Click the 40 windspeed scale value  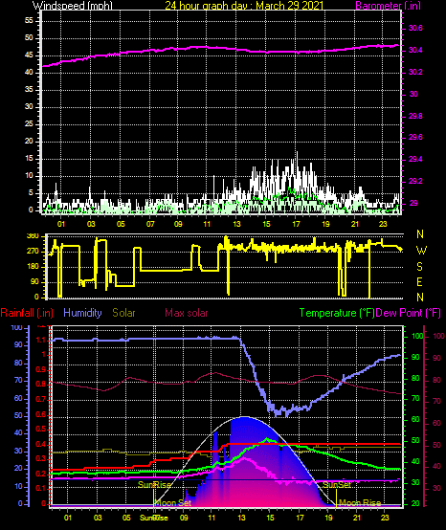[x=29, y=72]
